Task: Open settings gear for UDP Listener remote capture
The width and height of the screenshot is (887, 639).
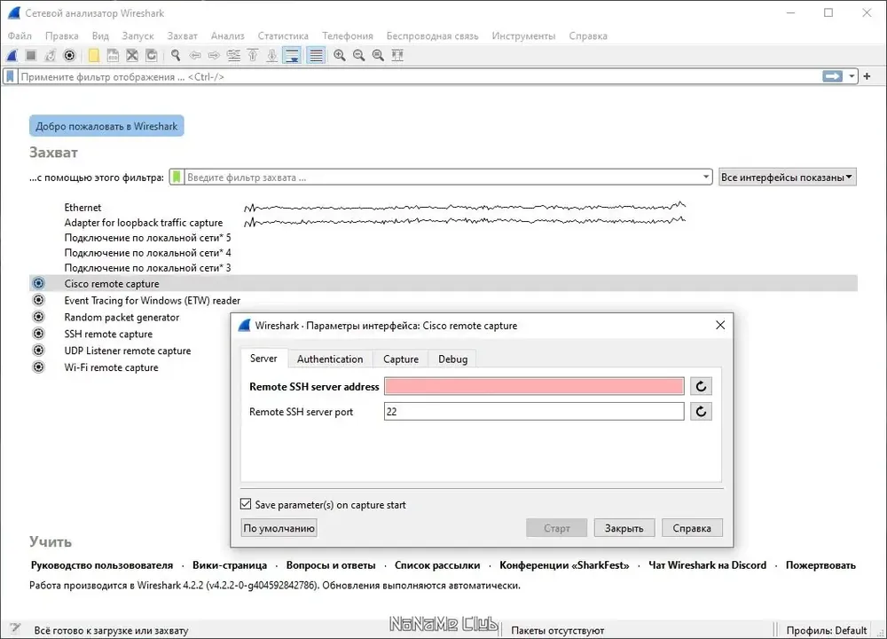Action: (x=38, y=351)
